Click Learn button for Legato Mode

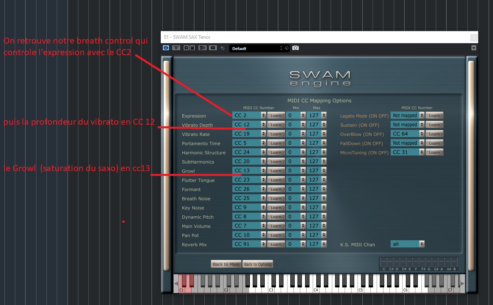click(434, 116)
